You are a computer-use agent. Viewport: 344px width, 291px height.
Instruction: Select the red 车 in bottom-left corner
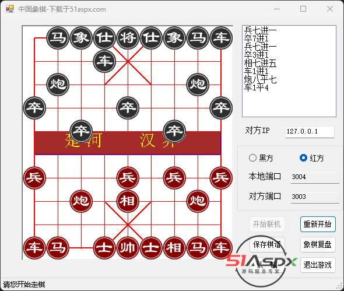tap(34, 248)
